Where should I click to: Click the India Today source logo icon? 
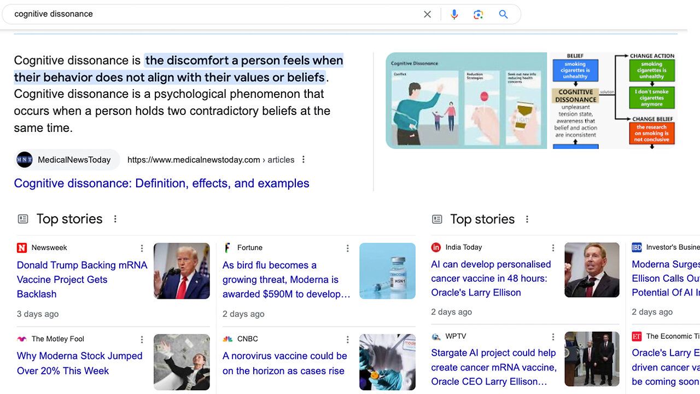coord(436,247)
